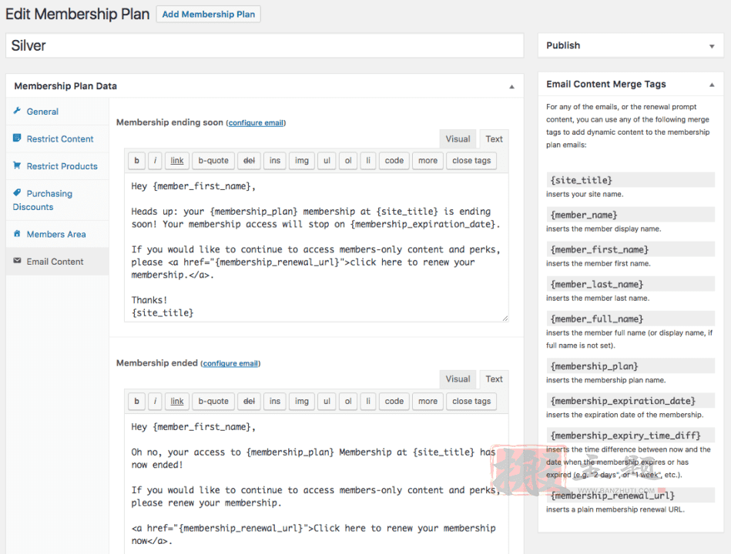Select Members Area home icon

[x=17, y=234]
